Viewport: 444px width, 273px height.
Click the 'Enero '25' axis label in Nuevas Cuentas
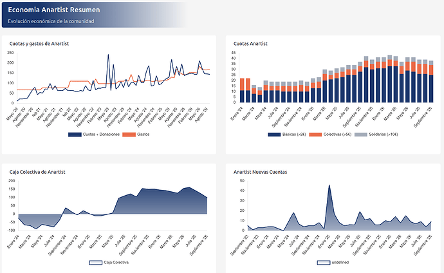pyautogui.click(x=324, y=242)
